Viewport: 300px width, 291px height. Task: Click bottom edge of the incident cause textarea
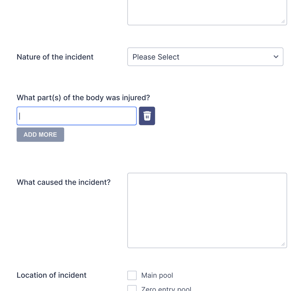207,248
